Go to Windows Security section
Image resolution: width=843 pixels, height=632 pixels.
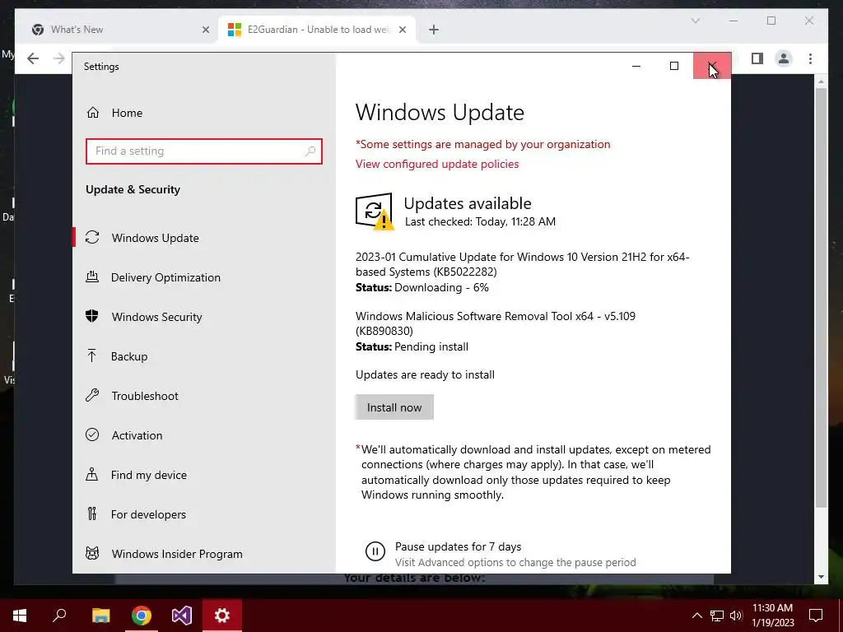pyautogui.click(x=156, y=317)
